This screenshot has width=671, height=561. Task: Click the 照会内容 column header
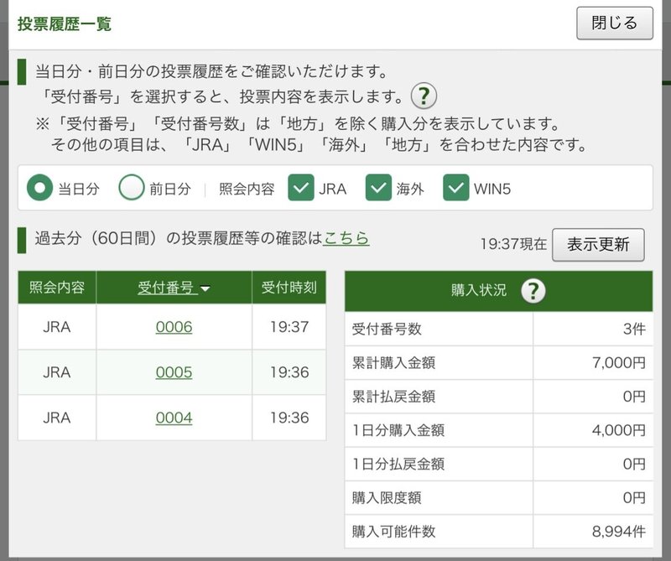point(57,288)
